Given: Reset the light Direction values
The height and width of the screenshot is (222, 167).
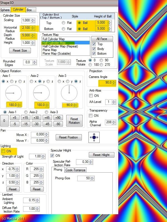Looking at the screenshot, I should 13,189.
